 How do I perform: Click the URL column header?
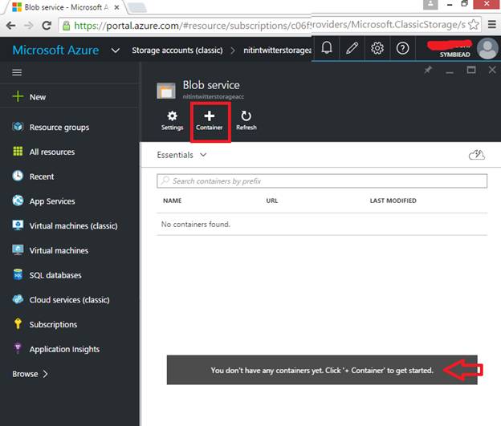[x=272, y=201]
